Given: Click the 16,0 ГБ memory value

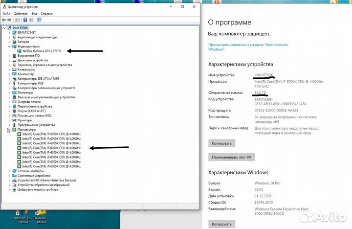Looking at the screenshot, I should [x=260, y=92].
